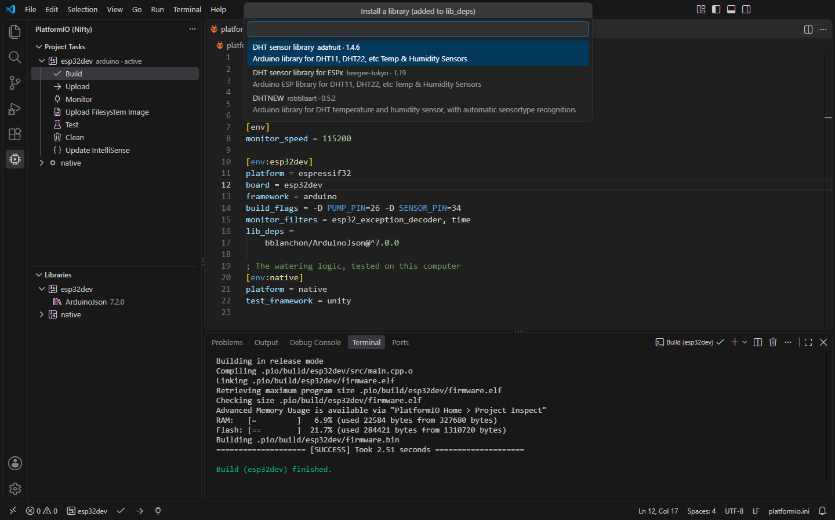835x520 pixels.
Task: Collapse the esp32dev arduino active environment
Action: [x=42, y=61]
